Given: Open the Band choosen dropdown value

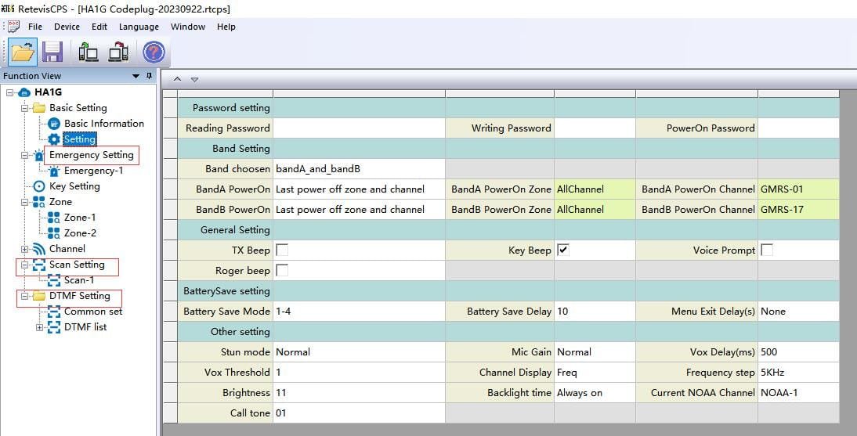Looking at the screenshot, I should [359, 169].
